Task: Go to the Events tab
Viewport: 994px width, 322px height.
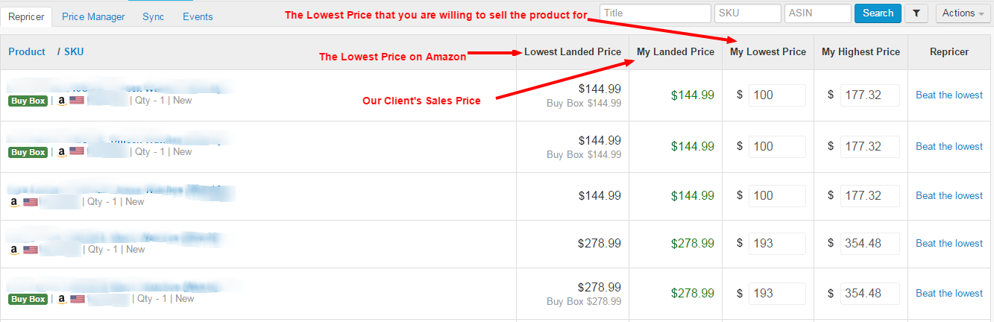Action: [x=198, y=16]
